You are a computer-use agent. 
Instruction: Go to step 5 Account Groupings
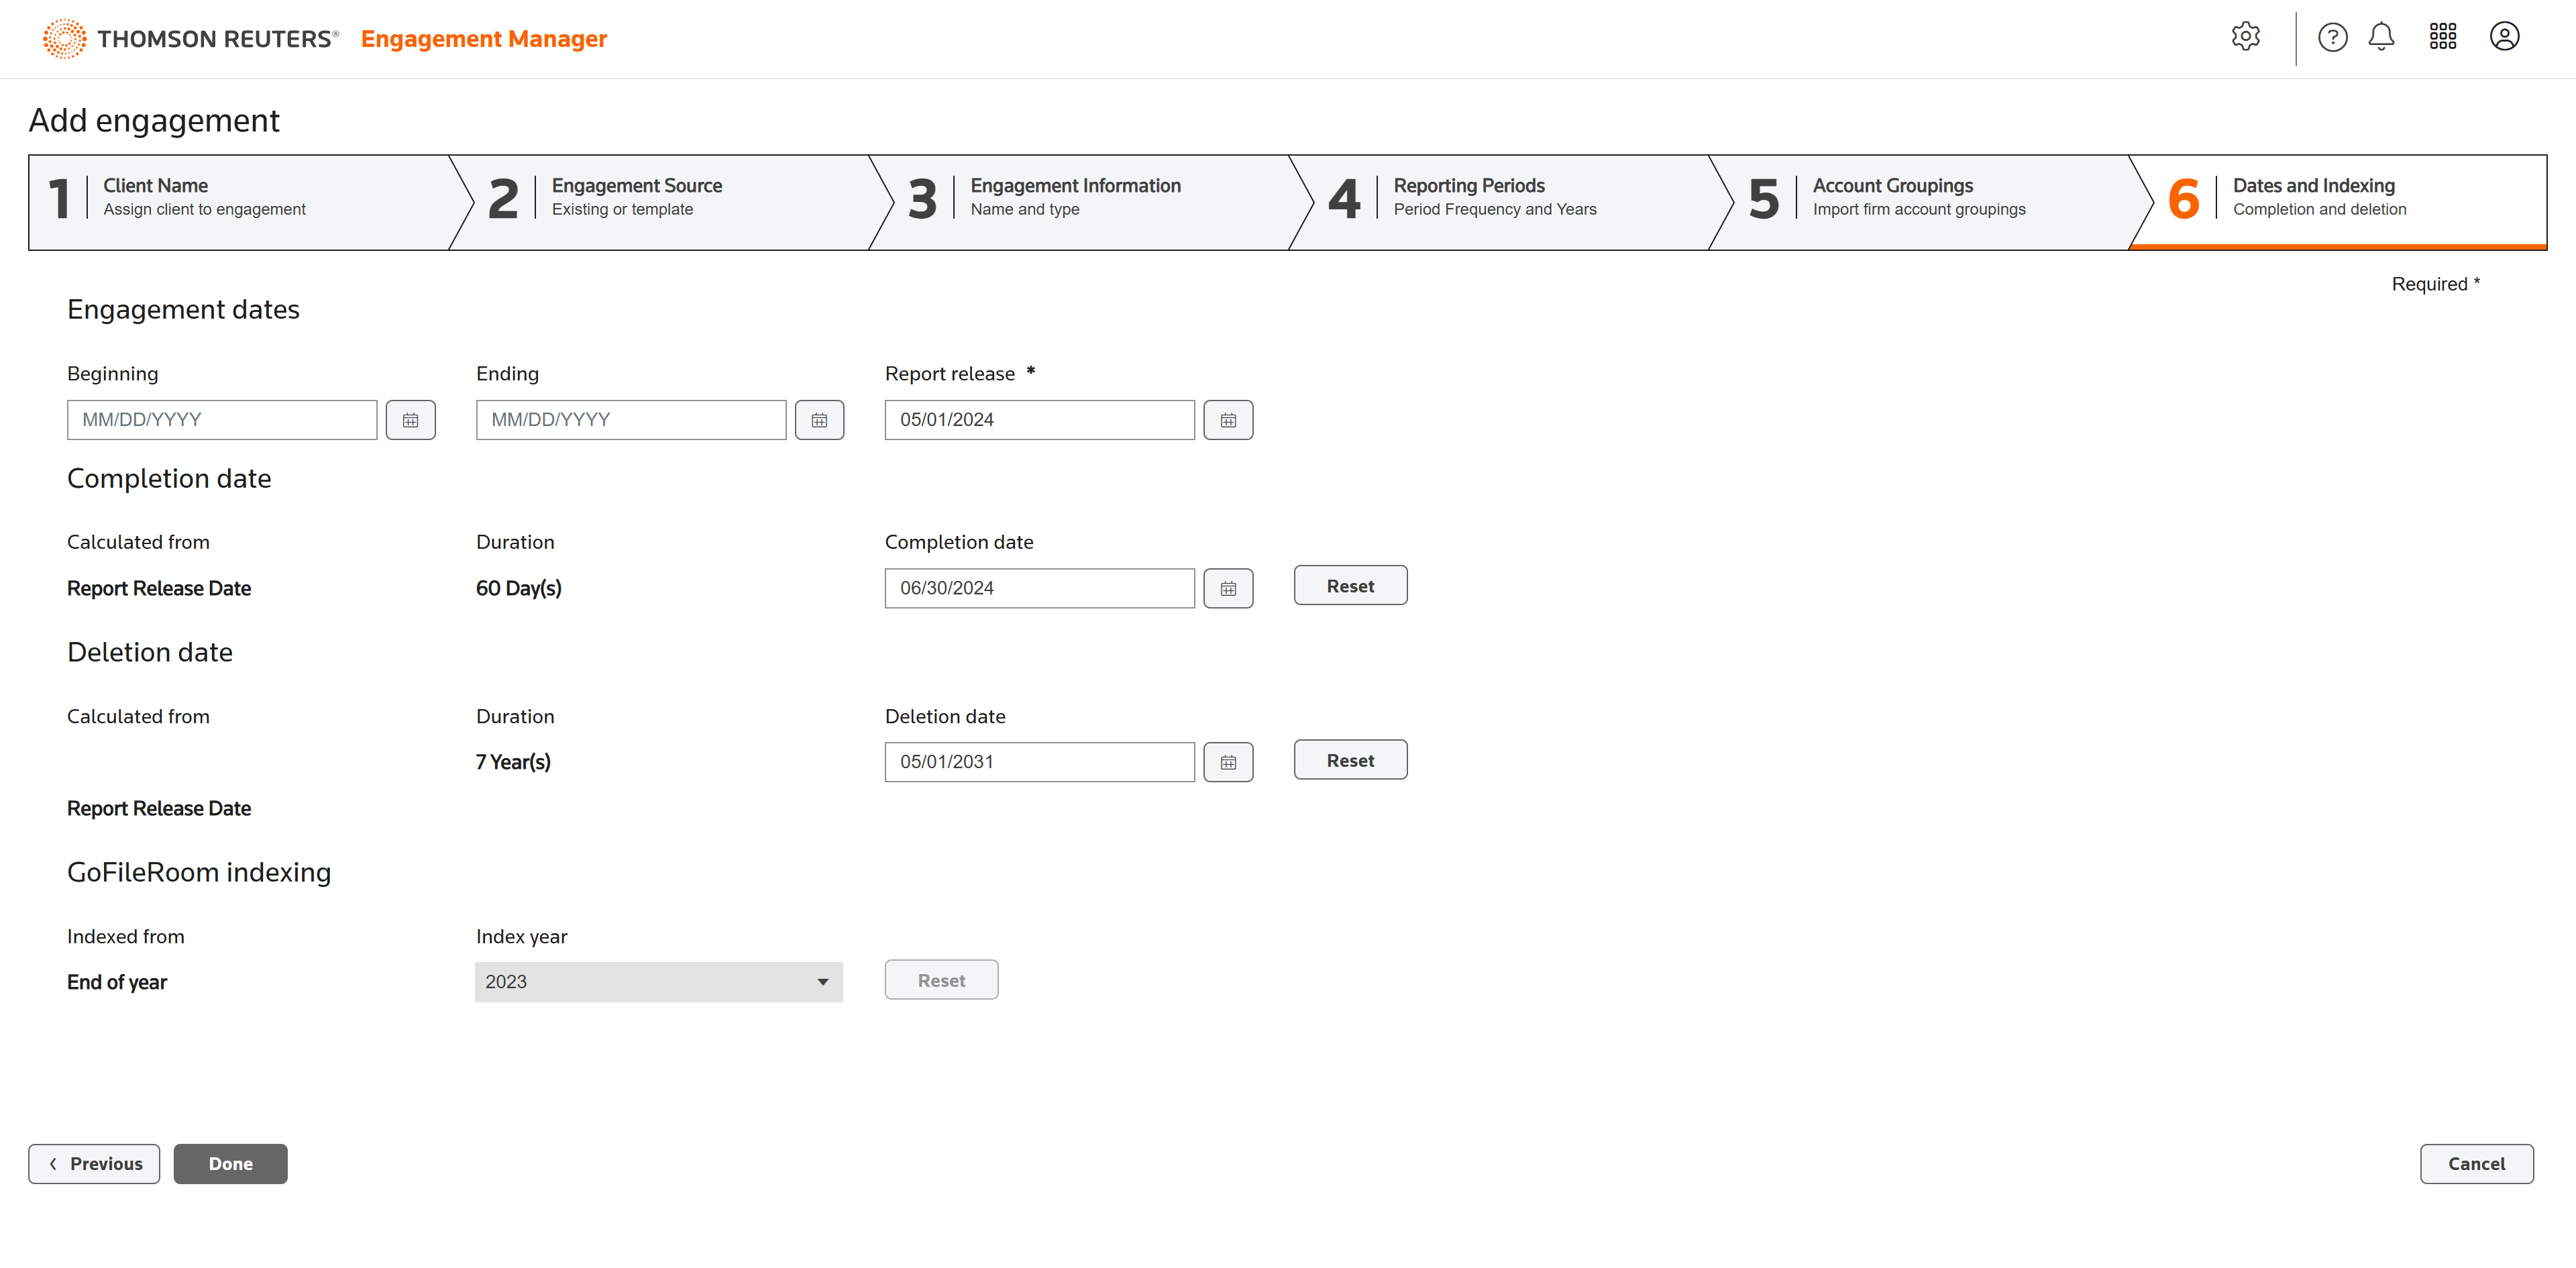click(1918, 197)
